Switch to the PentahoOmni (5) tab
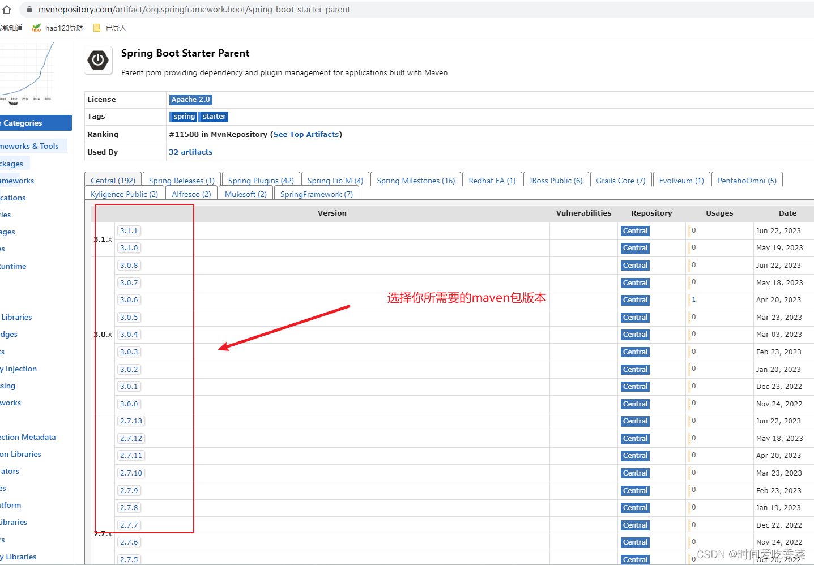The image size is (814, 565). tap(747, 181)
